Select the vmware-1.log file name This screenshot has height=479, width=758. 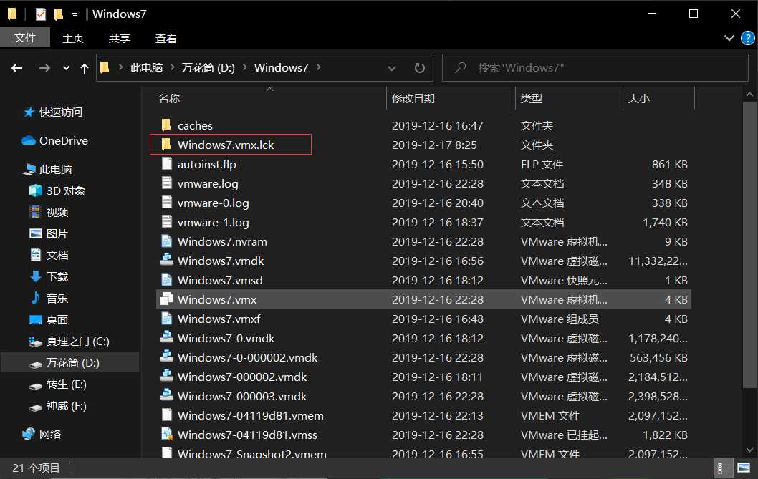214,223
